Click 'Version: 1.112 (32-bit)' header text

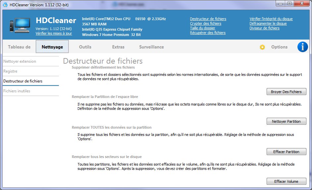click(x=54, y=29)
